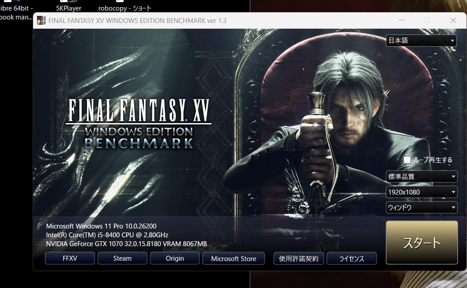Screen dimensions: 467x288
Task: Close the FINAL FANTASY XV benchmark window
Action: point(453,20)
